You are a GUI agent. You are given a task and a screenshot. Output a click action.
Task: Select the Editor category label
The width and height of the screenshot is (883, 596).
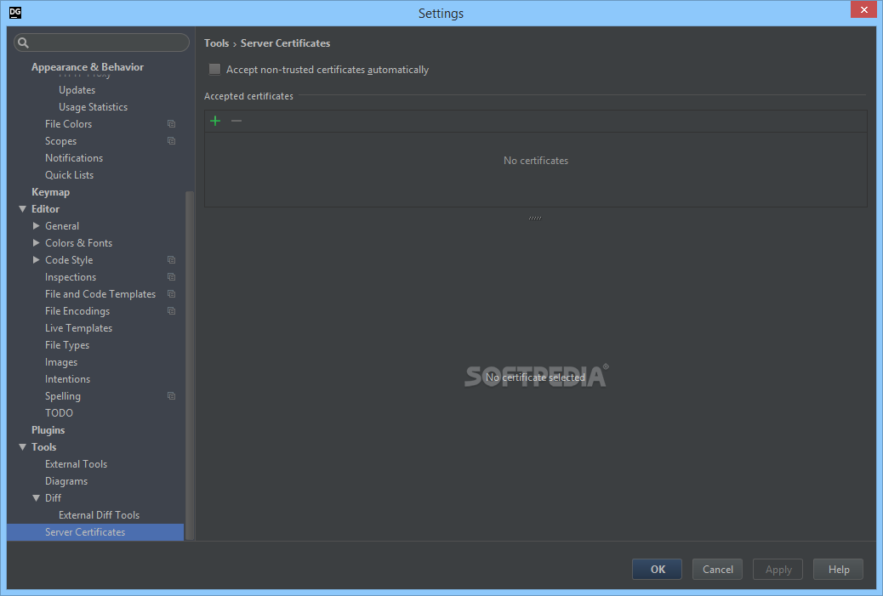tap(46, 209)
